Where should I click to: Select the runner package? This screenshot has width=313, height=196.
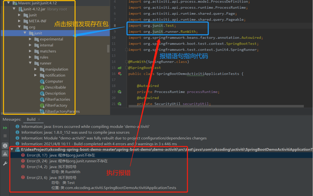pyautogui.click(x=46, y=63)
